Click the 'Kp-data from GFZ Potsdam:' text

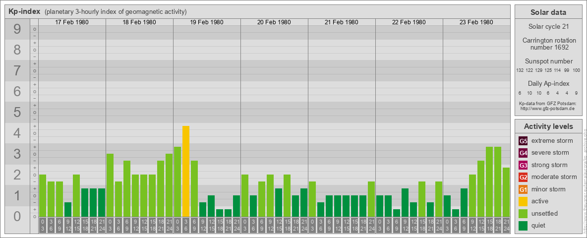(548, 103)
